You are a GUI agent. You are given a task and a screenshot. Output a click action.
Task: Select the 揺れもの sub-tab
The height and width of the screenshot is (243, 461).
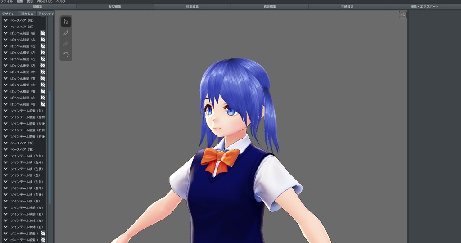[x=27, y=13]
